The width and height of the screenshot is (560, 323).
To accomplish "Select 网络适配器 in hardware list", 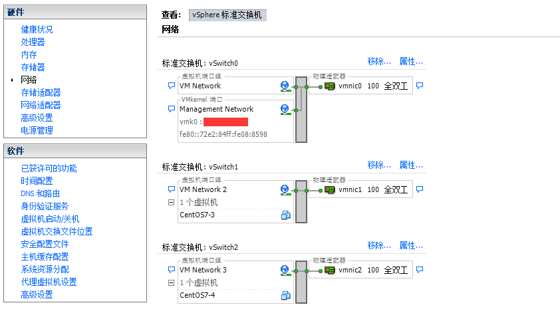I will [x=41, y=105].
